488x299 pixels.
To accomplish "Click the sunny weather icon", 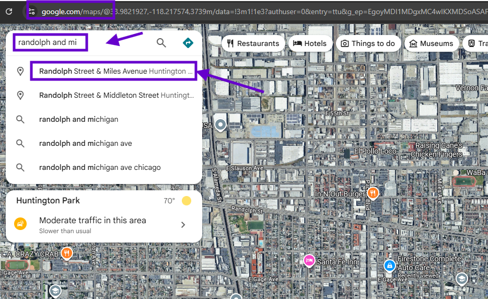I will tap(187, 201).
